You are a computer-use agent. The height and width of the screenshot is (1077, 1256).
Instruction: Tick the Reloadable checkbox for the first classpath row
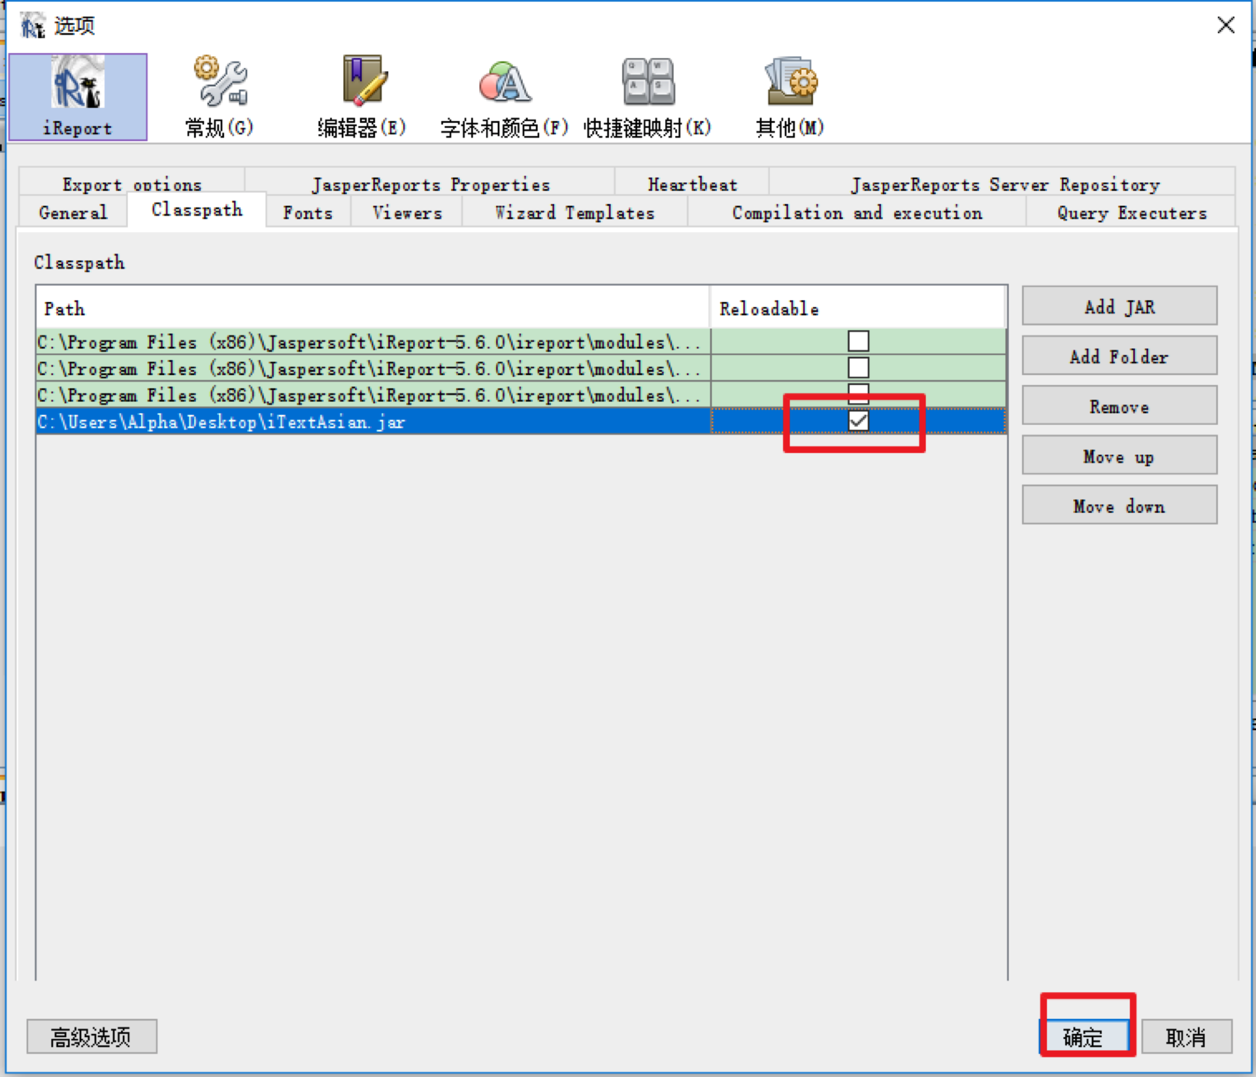[858, 341]
